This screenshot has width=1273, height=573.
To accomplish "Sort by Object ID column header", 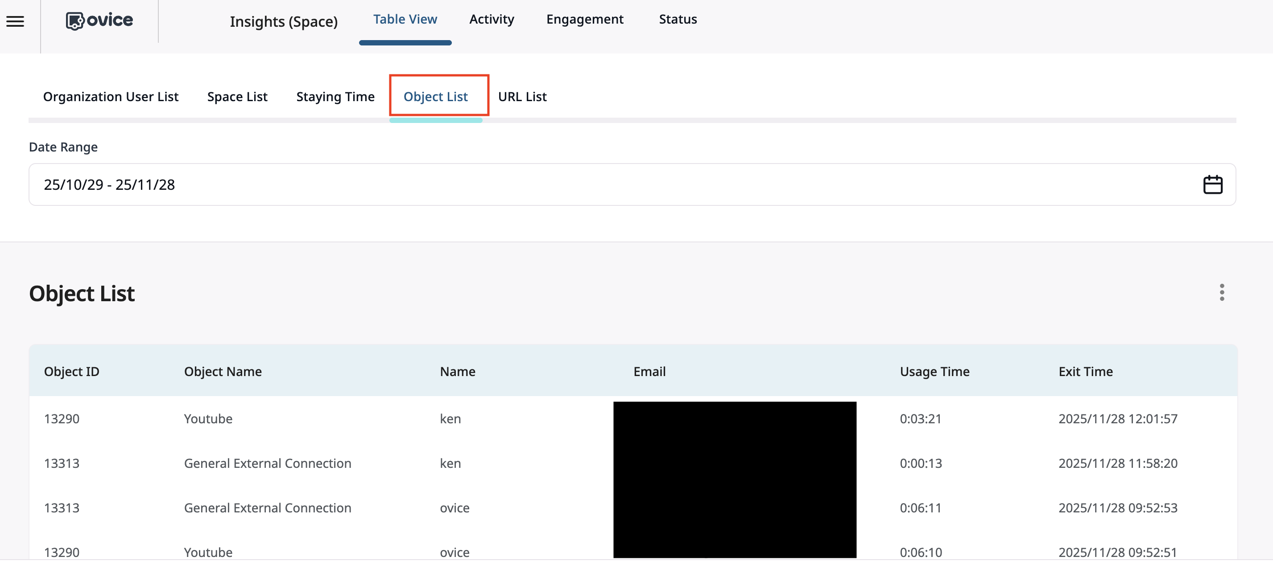I will pos(72,372).
